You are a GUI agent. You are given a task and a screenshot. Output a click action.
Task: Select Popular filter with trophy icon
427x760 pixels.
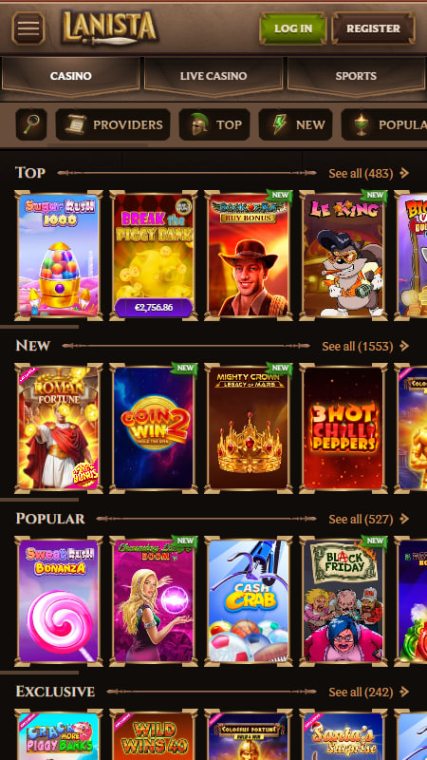pyautogui.click(x=384, y=124)
